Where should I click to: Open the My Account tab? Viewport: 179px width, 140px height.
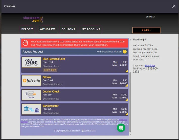pyautogui.click(x=91, y=29)
